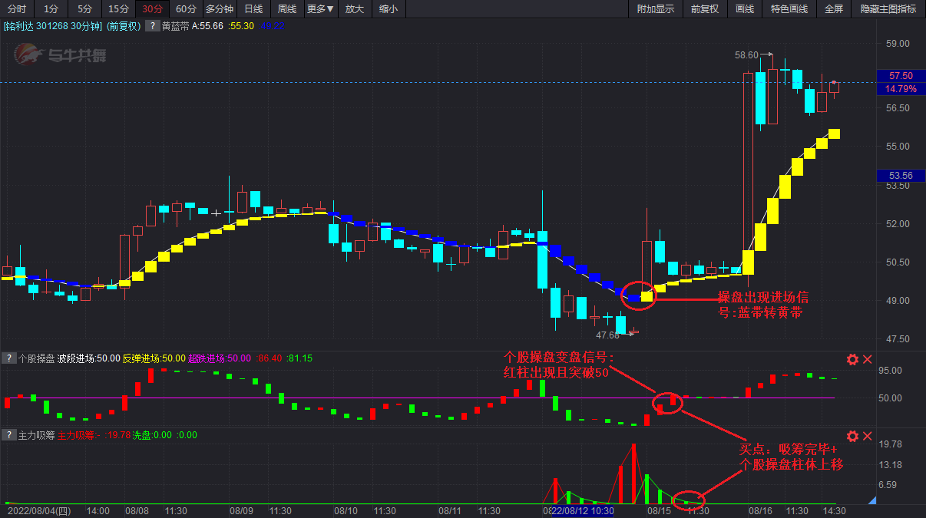Expand the 更多 periods dropdown
Screen dimensions: 926x518
pyautogui.click(x=320, y=9)
